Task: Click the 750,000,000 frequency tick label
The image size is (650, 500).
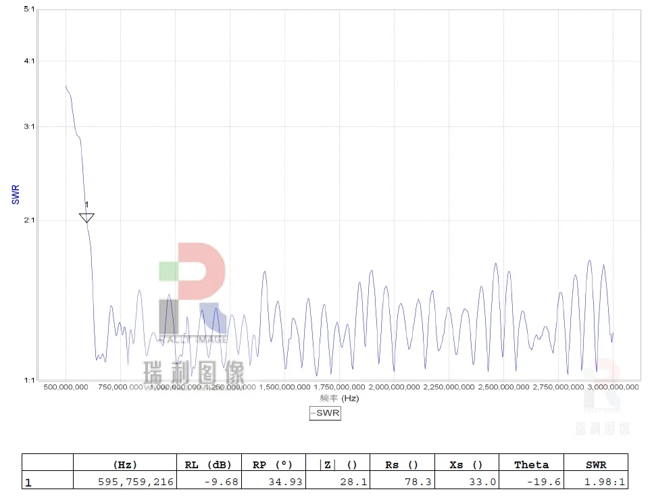Action: click(x=120, y=387)
